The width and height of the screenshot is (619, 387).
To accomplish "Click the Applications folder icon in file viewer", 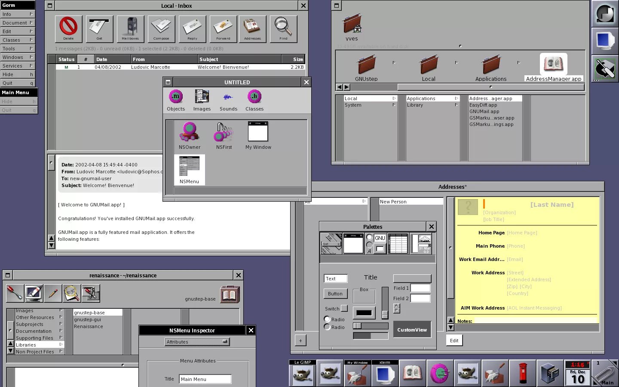I will point(491,64).
